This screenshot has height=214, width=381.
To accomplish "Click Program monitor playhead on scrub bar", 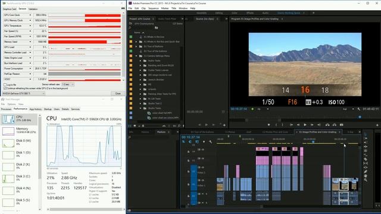I will click(x=360, y=117).
